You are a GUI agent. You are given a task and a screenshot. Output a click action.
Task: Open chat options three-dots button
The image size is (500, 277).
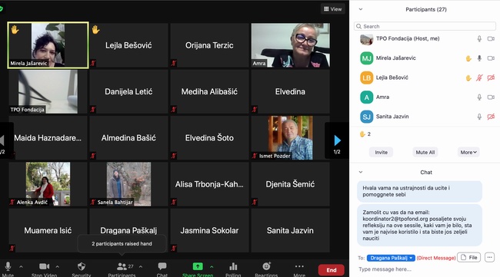click(x=489, y=257)
